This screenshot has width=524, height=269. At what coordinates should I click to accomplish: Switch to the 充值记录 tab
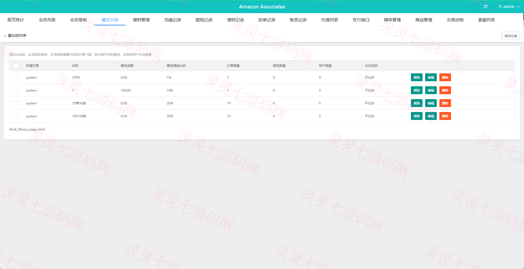[173, 20]
